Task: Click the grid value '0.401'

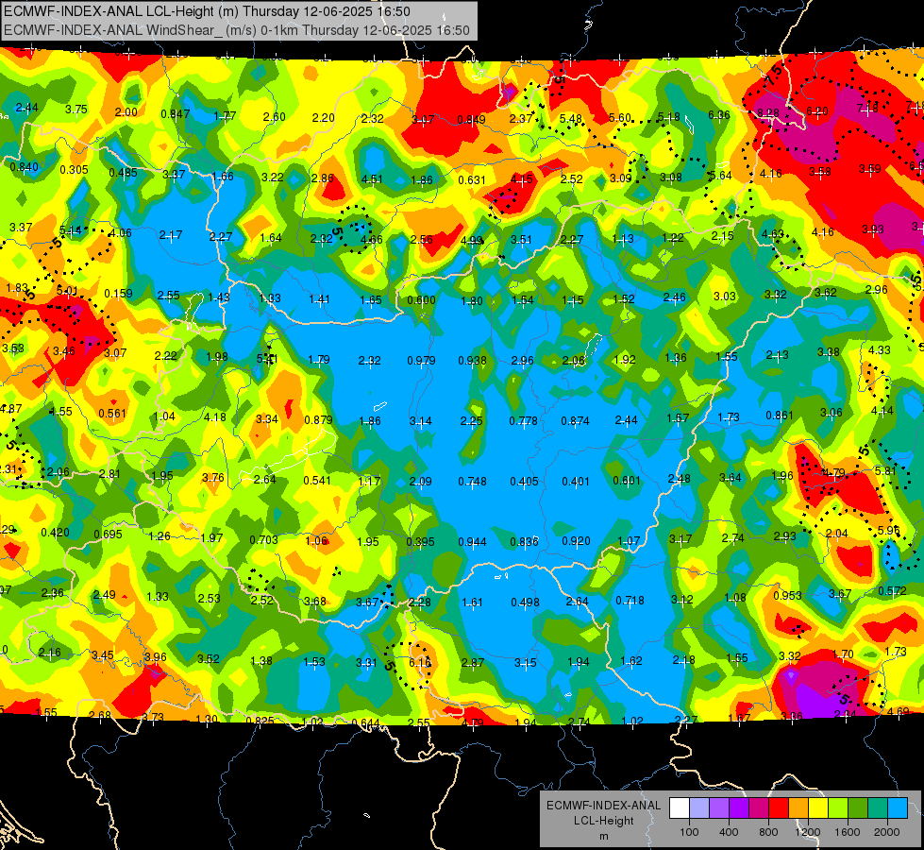Action: [x=576, y=482]
